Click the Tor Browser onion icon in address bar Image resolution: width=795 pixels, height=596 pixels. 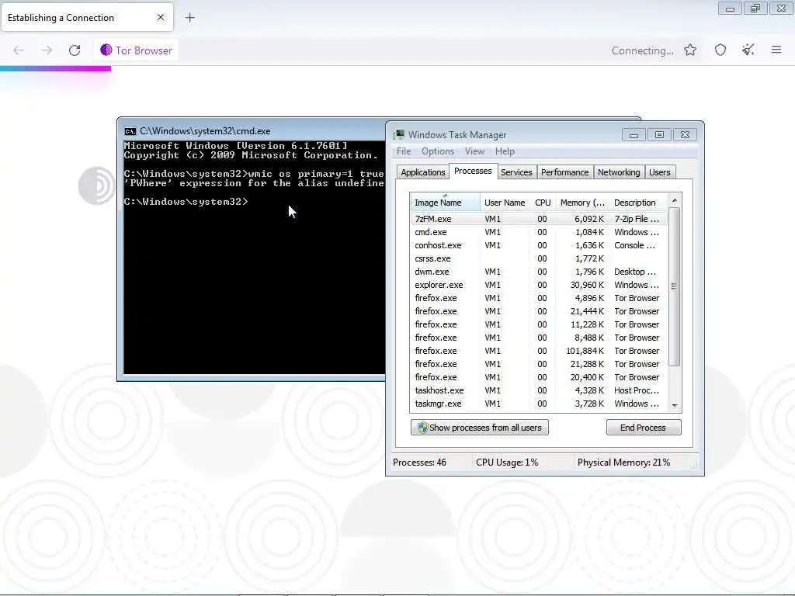(x=106, y=50)
